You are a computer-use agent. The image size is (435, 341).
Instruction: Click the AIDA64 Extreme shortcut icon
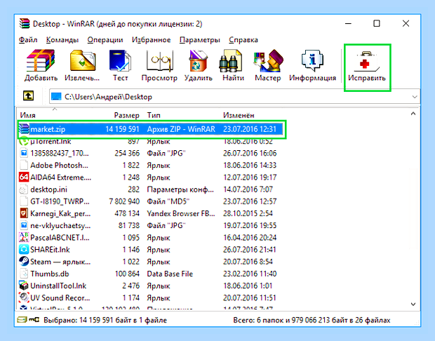pos(24,177)
